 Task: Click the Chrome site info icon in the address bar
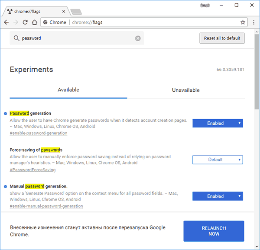point(45,22)
